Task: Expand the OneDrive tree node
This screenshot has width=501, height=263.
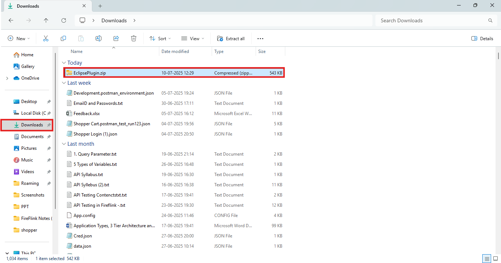Action: (x=7, y=78)
